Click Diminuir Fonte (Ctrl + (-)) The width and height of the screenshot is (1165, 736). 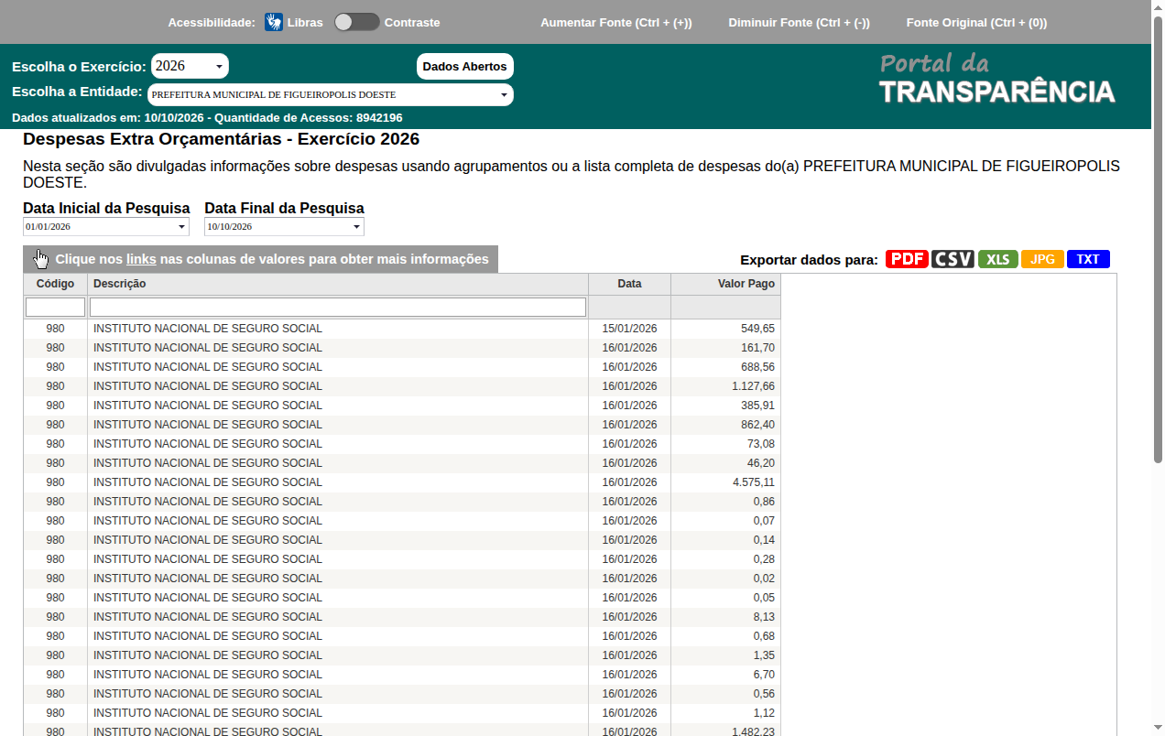click(799, 22)
